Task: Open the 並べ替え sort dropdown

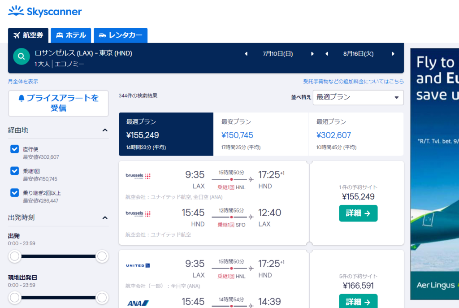Action: tap(358, 97)
